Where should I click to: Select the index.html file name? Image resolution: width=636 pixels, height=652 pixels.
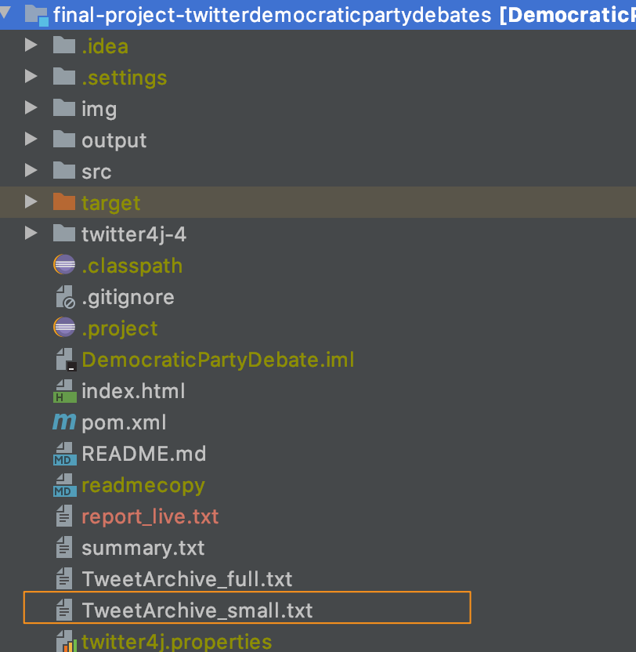(133, 391)
